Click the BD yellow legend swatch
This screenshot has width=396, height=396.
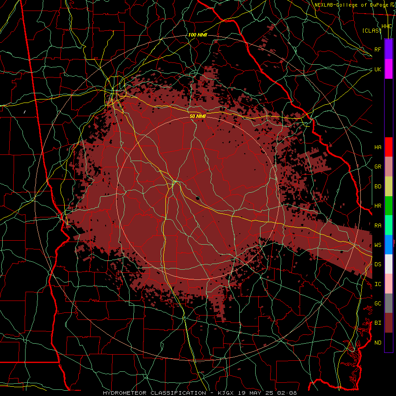[x=389, y=187]
